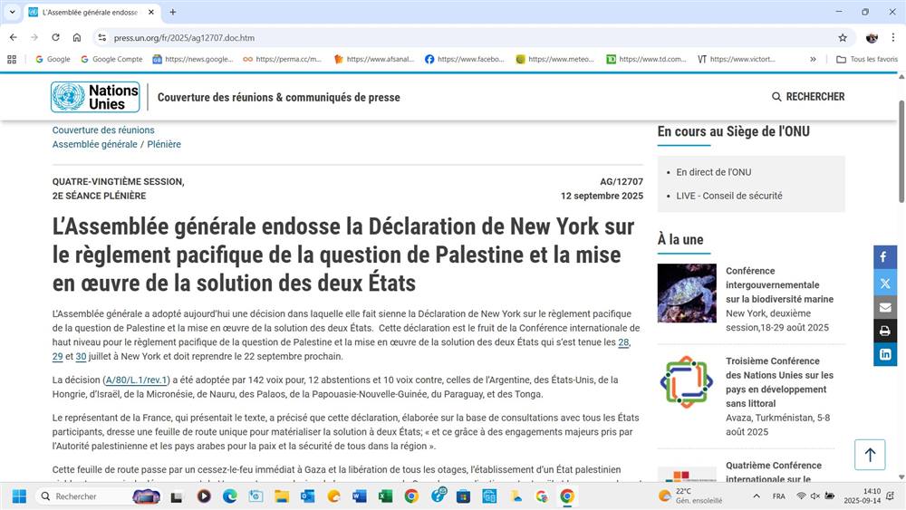
Task: Share the article on X
Action: tap(884, 283)
